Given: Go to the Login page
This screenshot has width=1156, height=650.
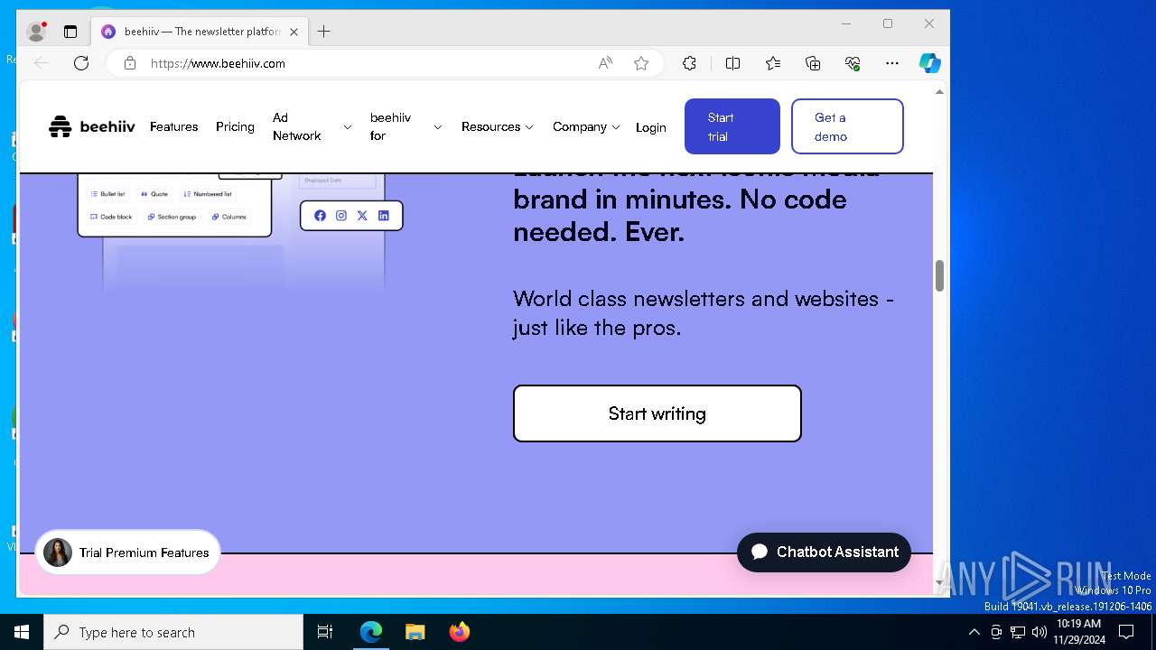Looking at the screenshot, I should click(650, 127).
